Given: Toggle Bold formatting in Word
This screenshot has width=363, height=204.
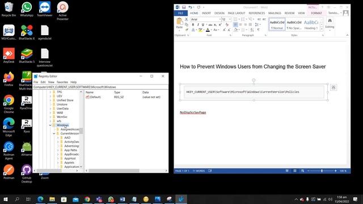Looking at the screenshot, I should pyautogui.click(x=193, y=24).
